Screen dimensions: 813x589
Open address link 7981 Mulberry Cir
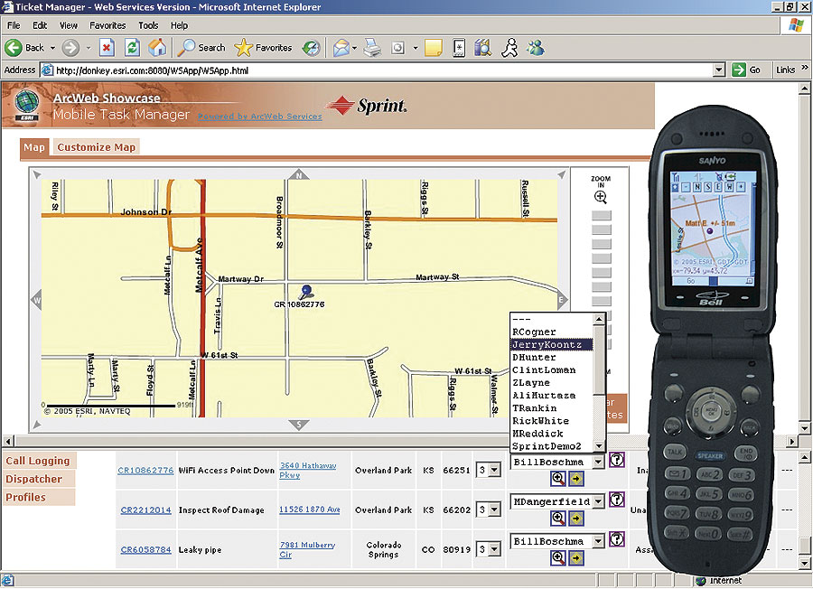tap(307, 549)
